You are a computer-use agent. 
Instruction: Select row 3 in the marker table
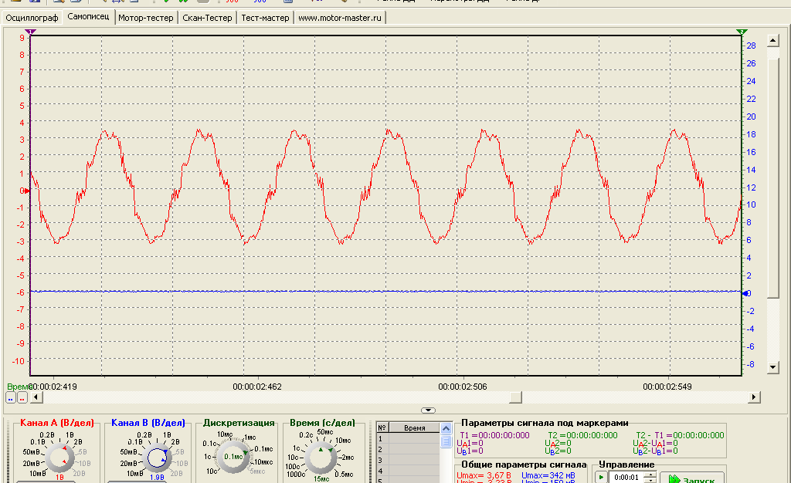pyautogui.click(x=408, y=461)
